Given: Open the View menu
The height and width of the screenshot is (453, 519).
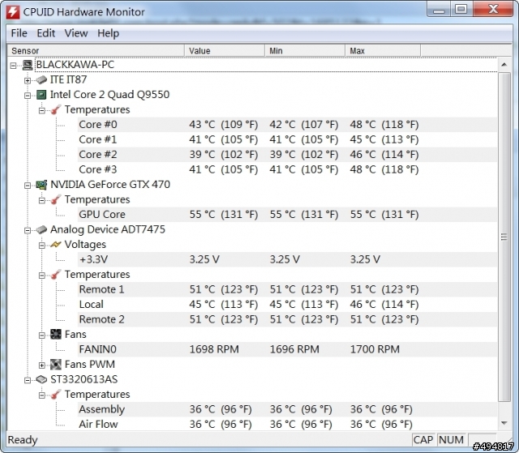Looking at the screenshot, I should click(75, 33).
